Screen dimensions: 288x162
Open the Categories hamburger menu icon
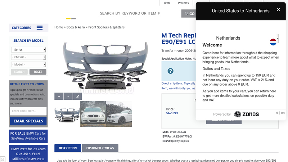click(x=40, y=28)
